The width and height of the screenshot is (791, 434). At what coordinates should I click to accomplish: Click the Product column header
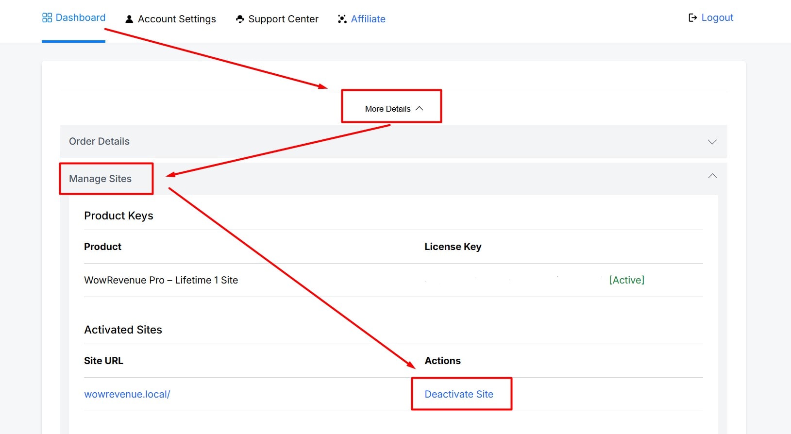(x=102, y=247)
